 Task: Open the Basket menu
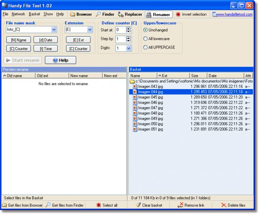[x=34, y=14]
